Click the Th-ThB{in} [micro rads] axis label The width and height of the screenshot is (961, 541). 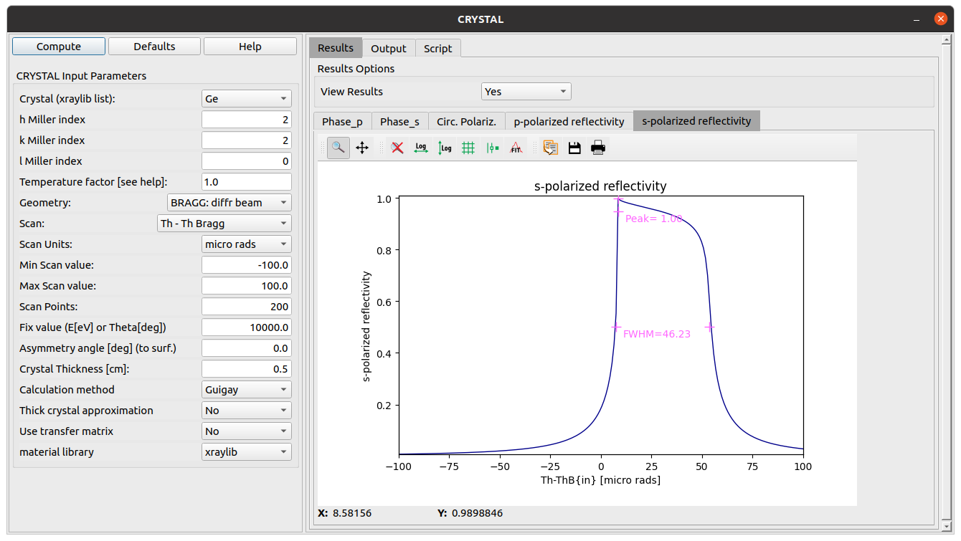point(601,480)
